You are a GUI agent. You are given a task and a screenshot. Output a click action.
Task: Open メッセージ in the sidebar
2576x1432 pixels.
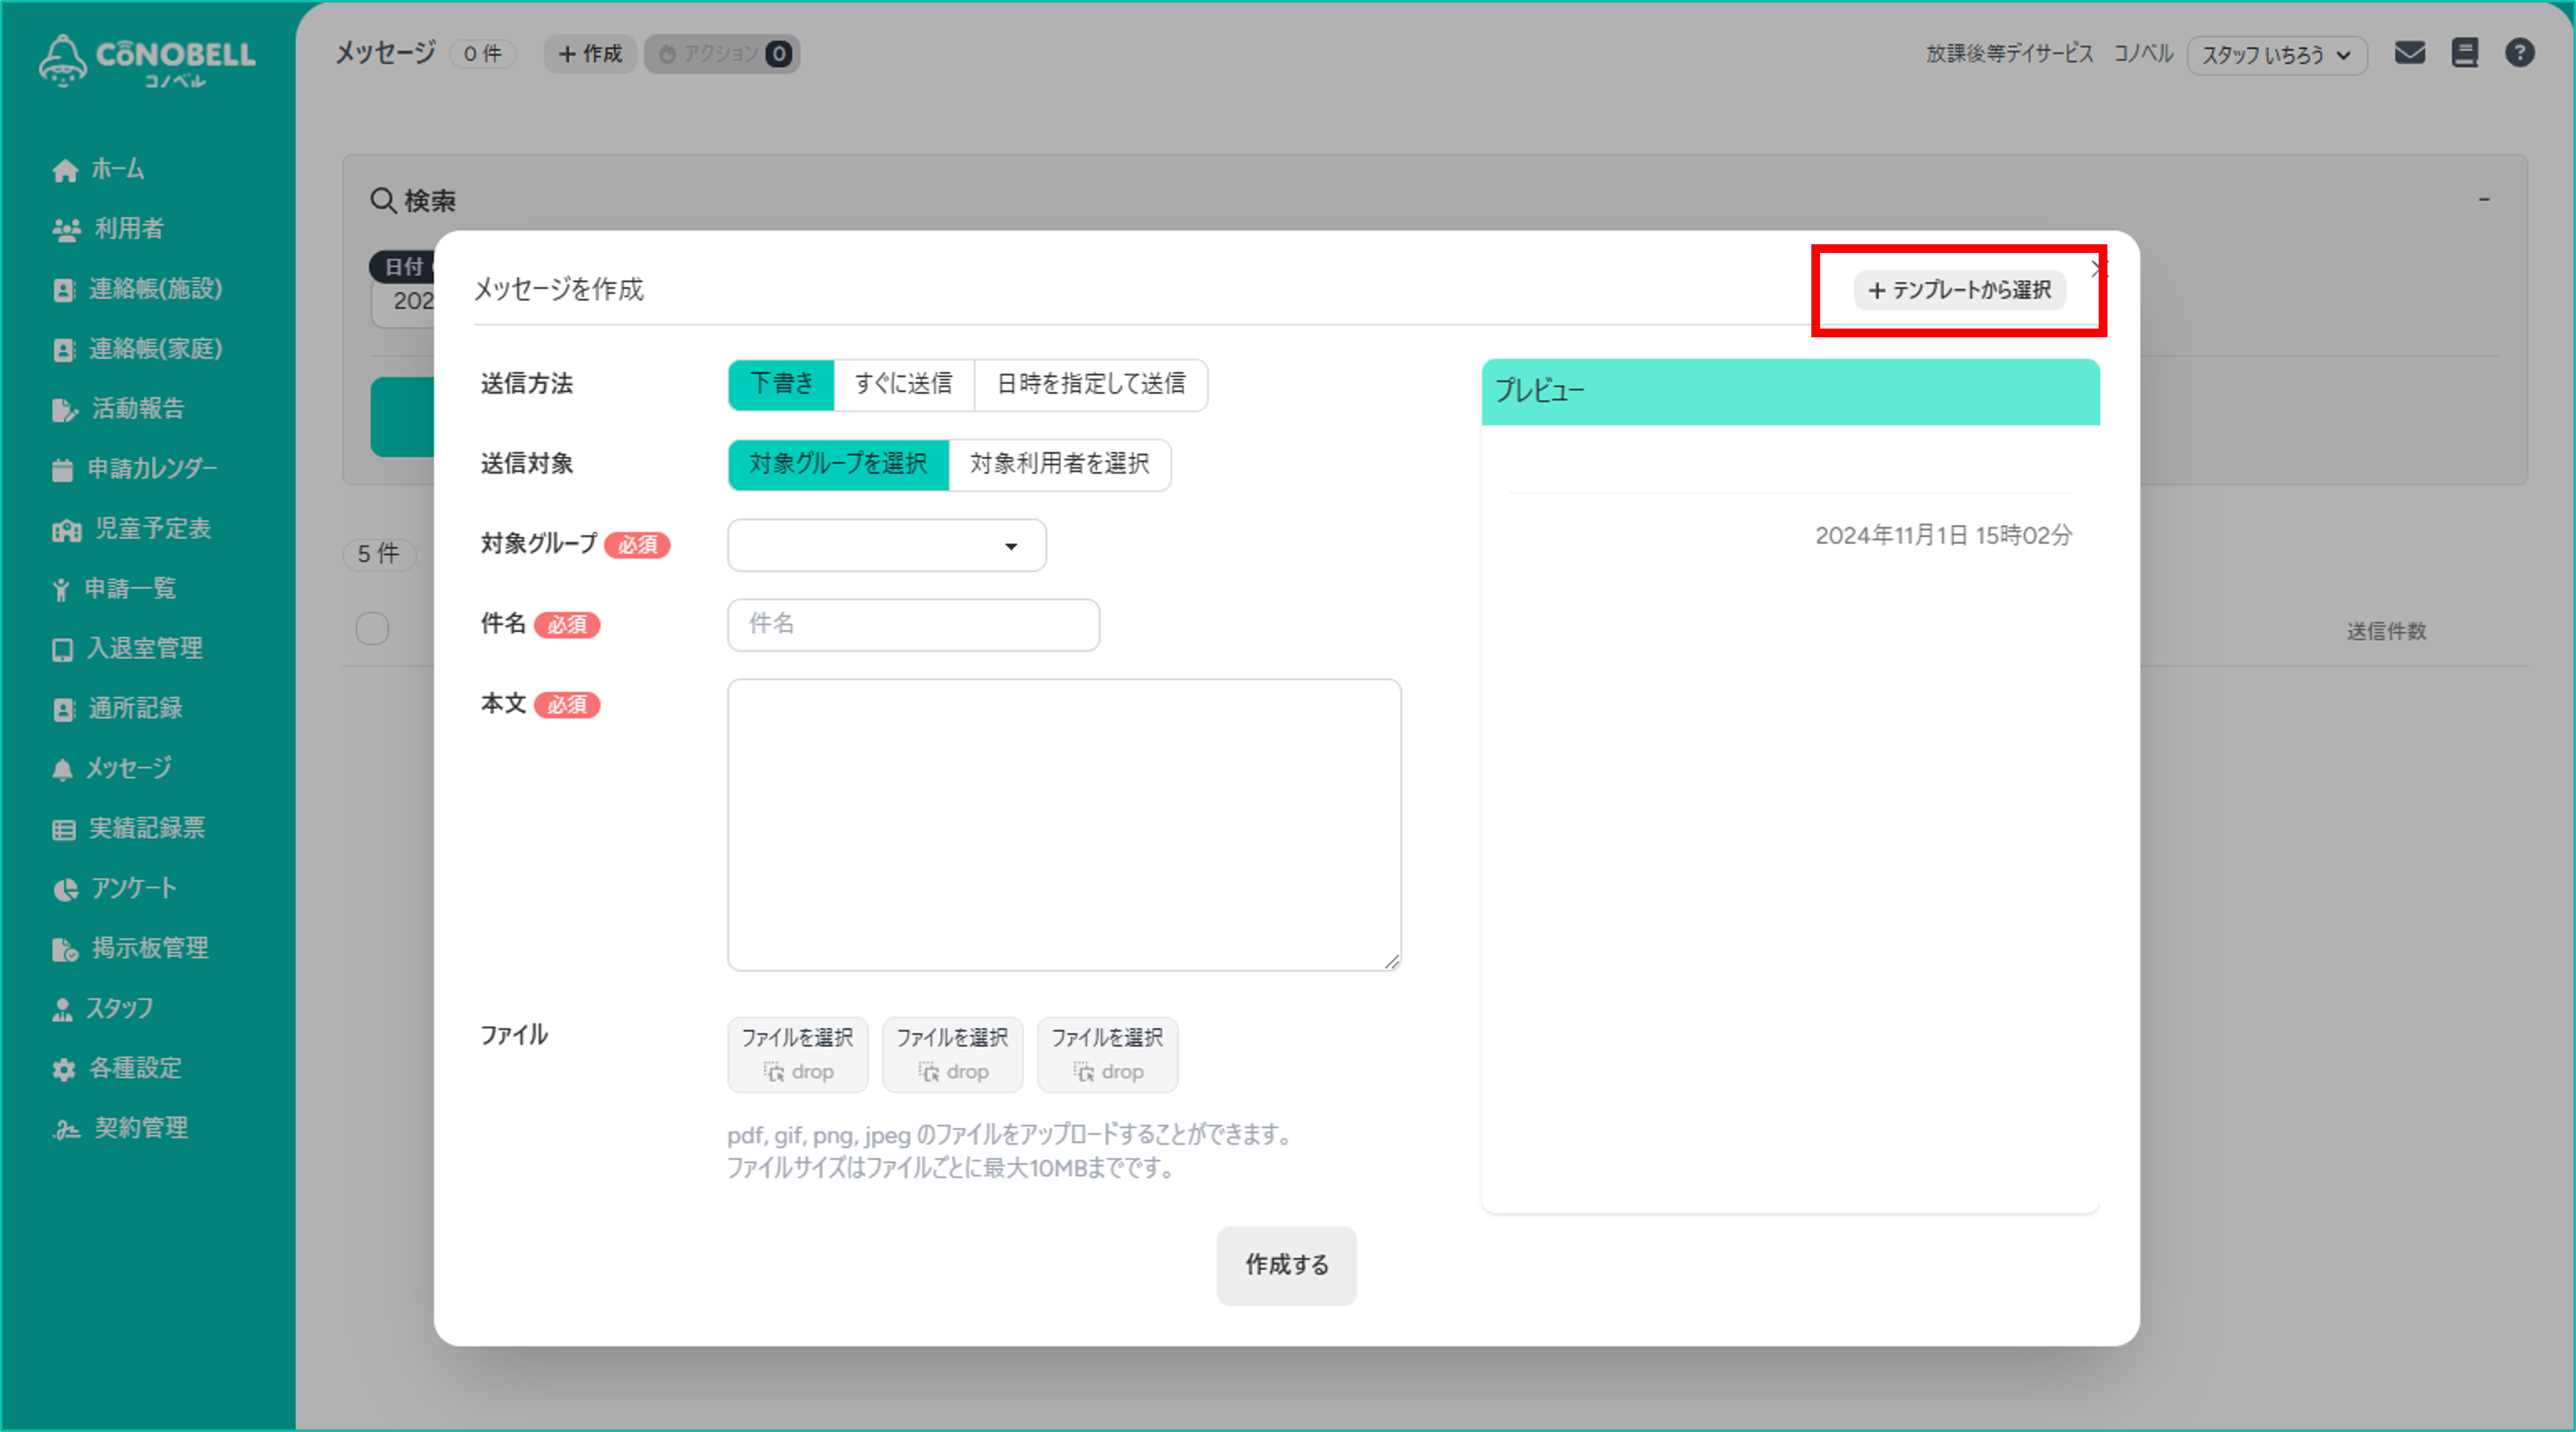[112, 769]
